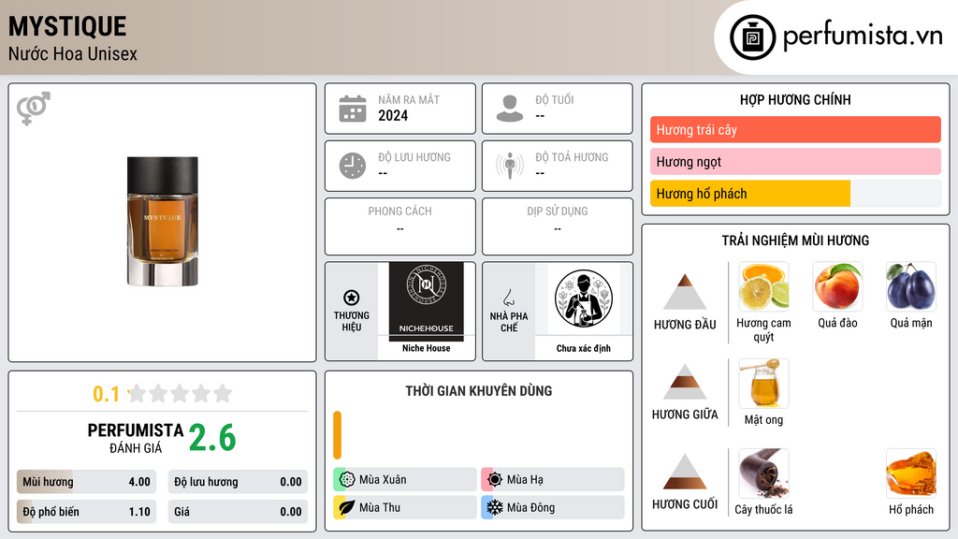
Task: Open the Niche House brand logo
Action: tap(427, 301)
